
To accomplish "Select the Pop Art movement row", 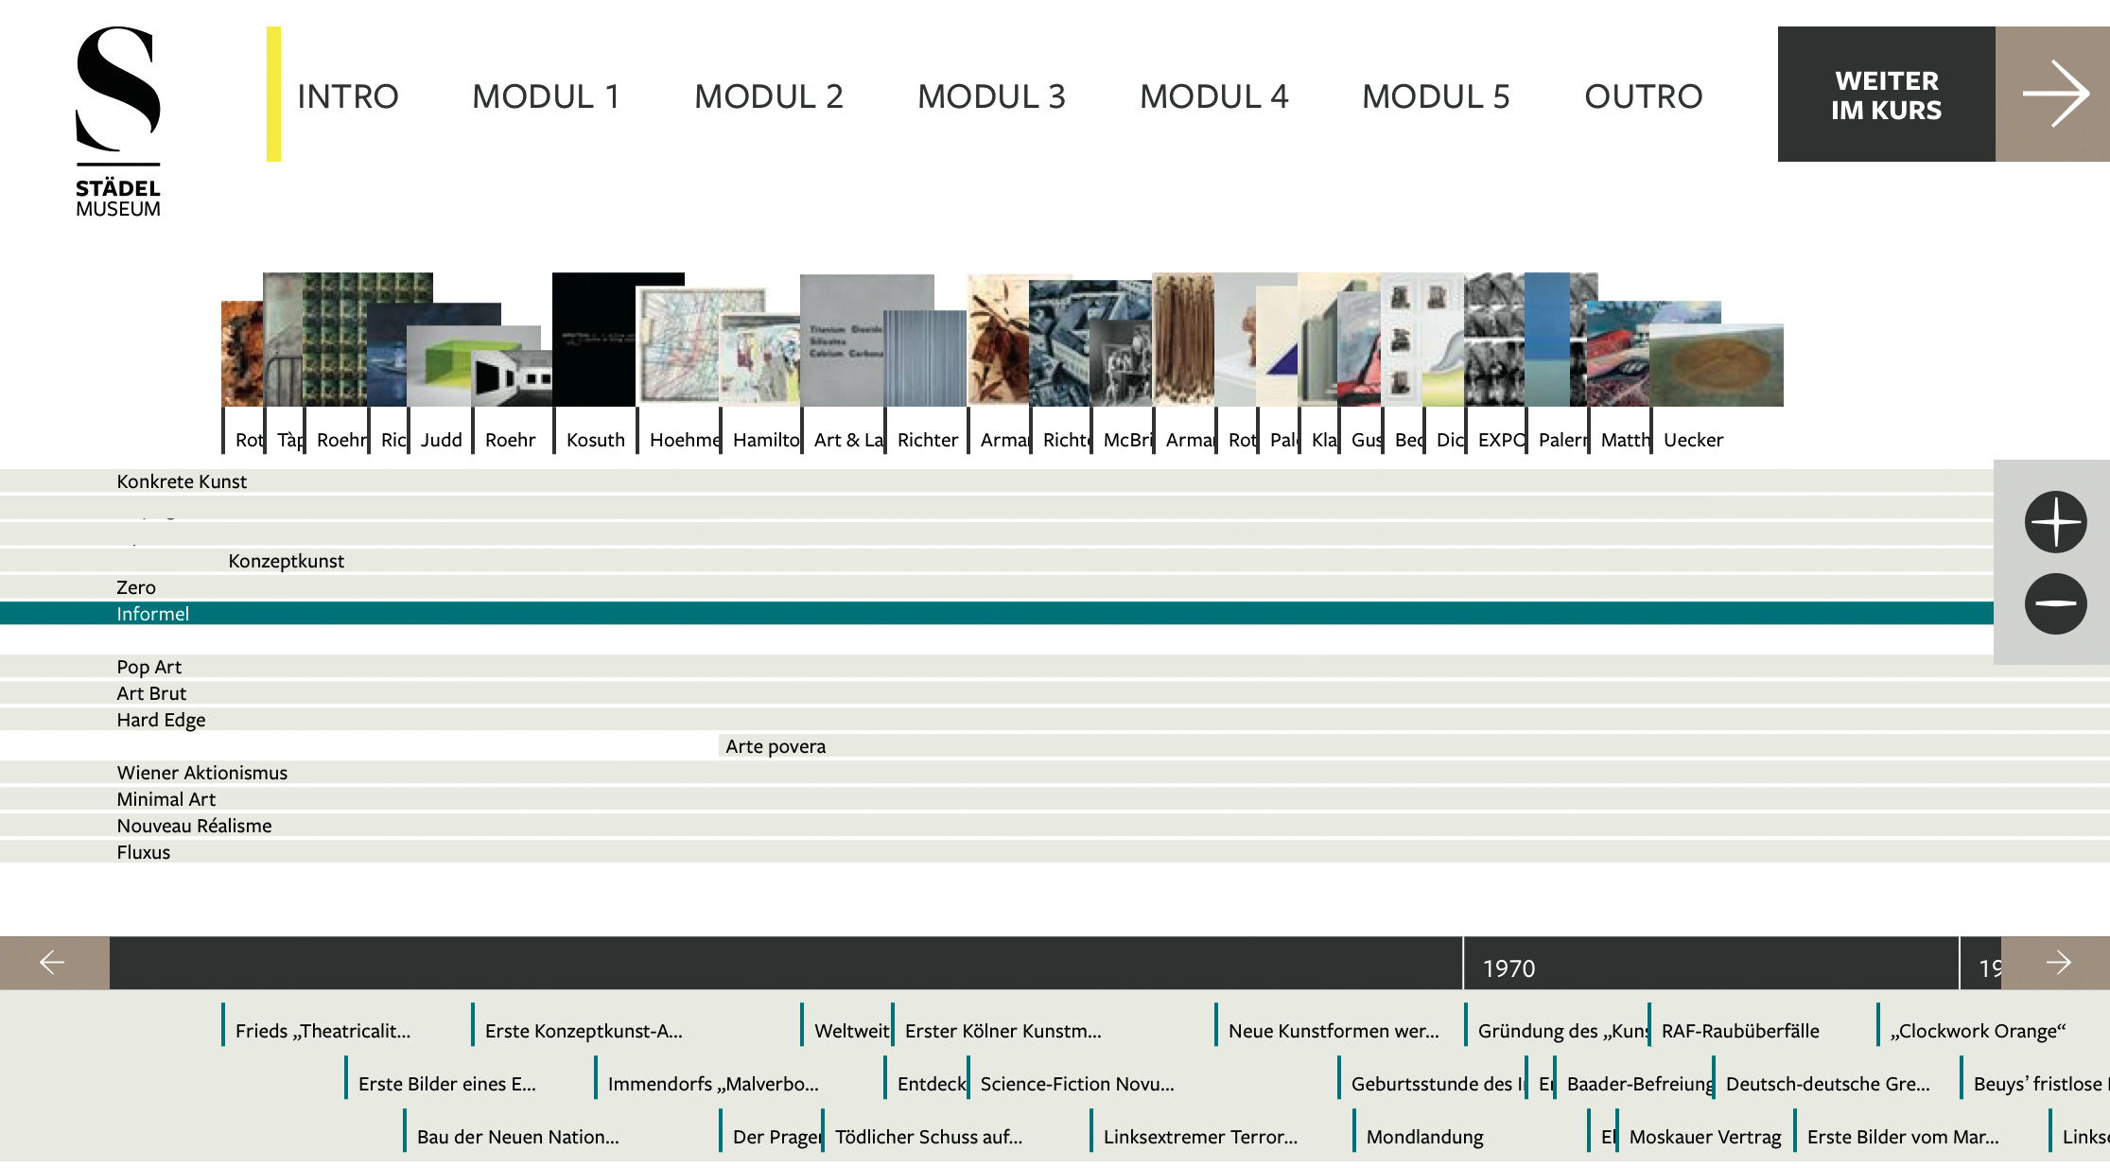I will (149, 667).
